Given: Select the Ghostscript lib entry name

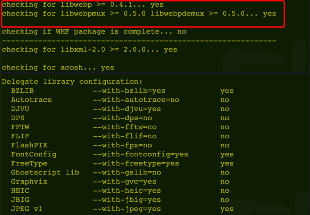Looking at the screenshot, I should click(x=45, y=172).
